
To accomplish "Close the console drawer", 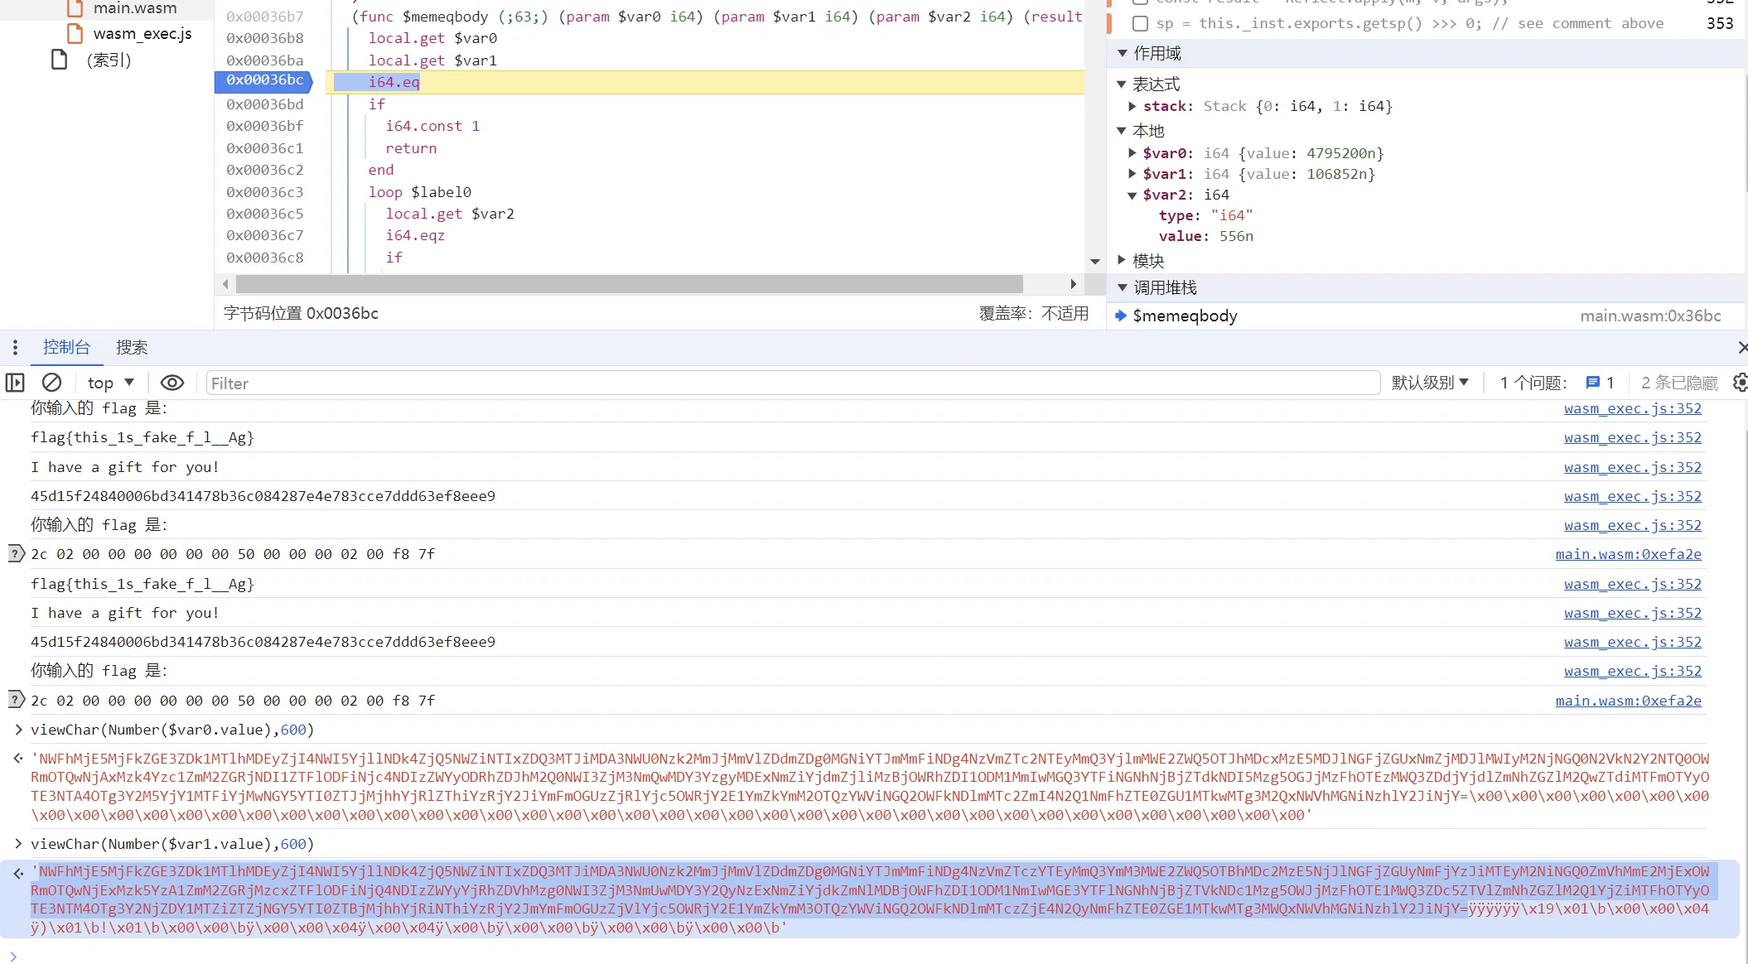I will tap(1741, 347).
